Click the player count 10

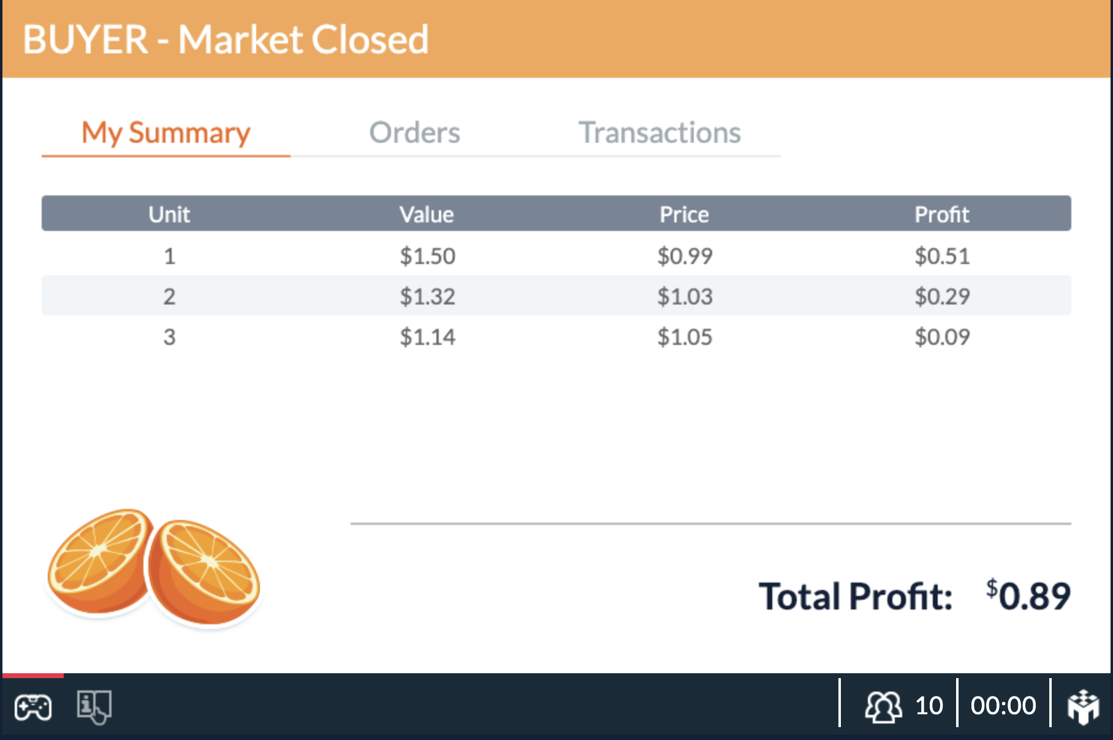pyautogui.click(x=929, y=706)
